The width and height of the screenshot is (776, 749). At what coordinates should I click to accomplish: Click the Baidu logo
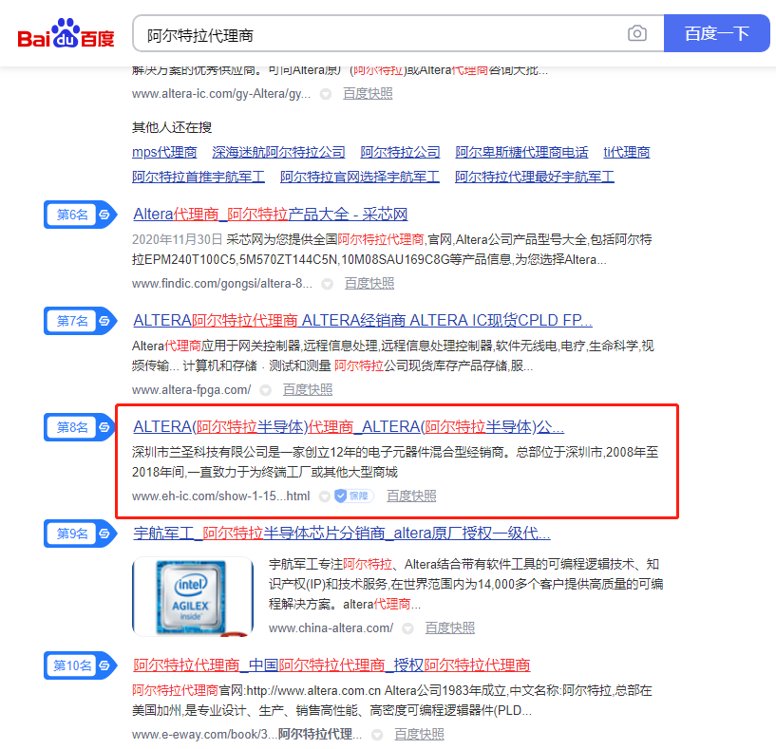(66, 34)
